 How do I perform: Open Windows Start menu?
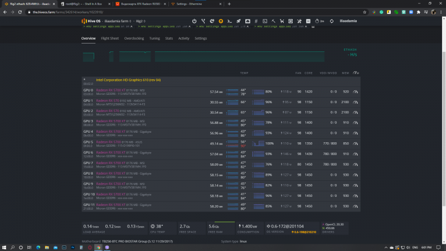click(4, 246)
